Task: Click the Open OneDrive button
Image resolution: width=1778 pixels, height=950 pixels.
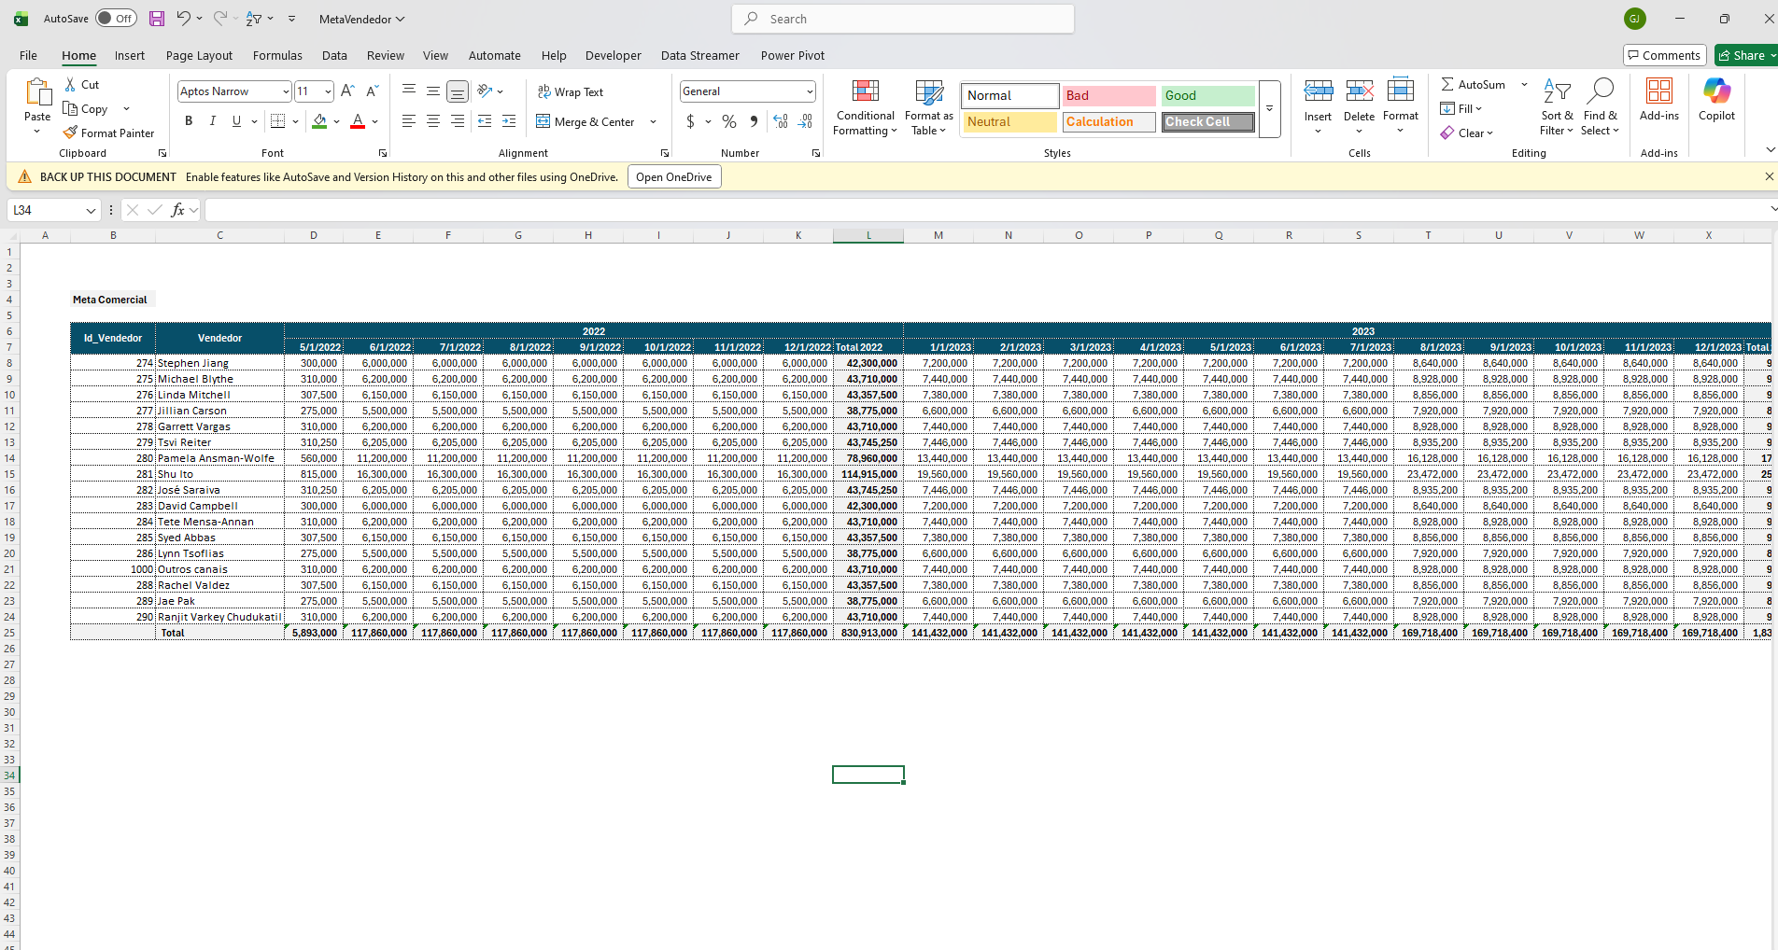Action: (673, 177)
